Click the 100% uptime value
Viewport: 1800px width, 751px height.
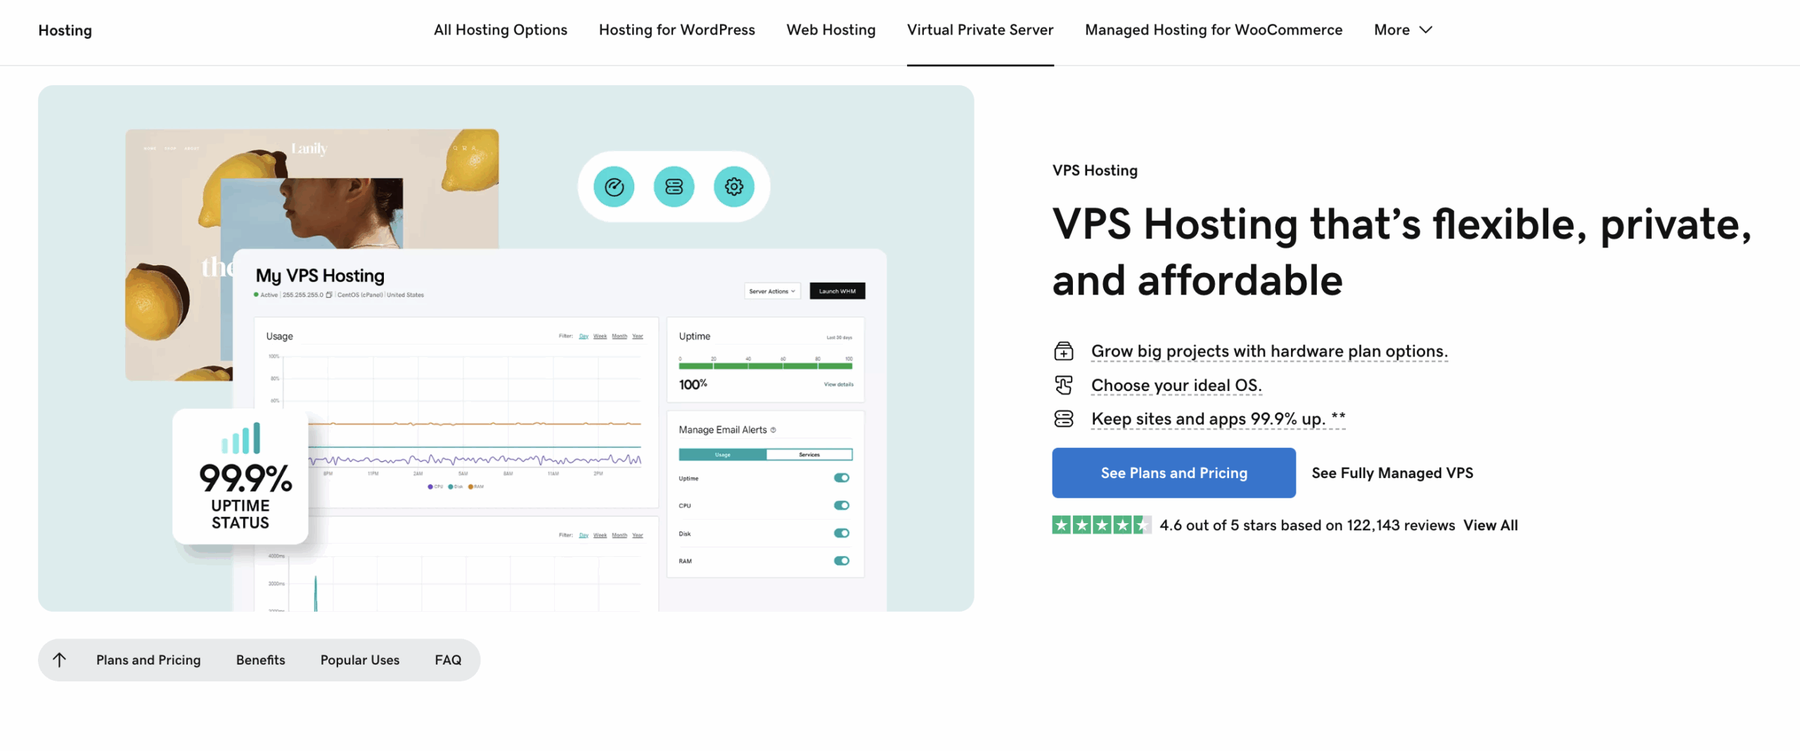693,385
